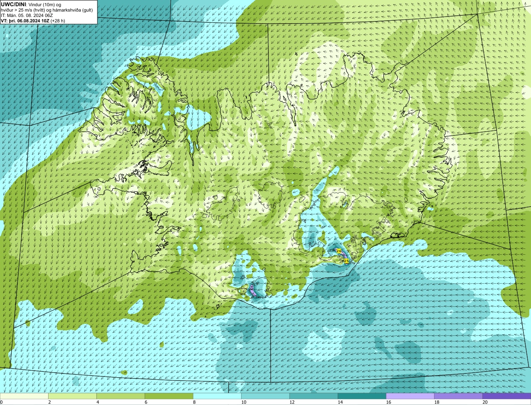Click the yellow gust marker labeled 26

click(x=339, y=251)
